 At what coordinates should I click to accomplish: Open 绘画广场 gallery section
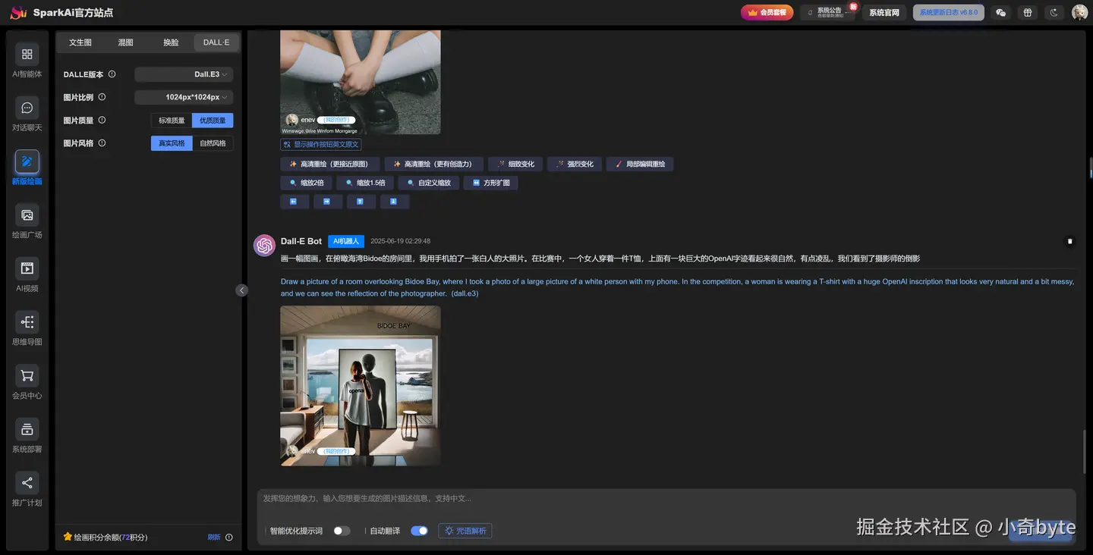pos(27,222)
